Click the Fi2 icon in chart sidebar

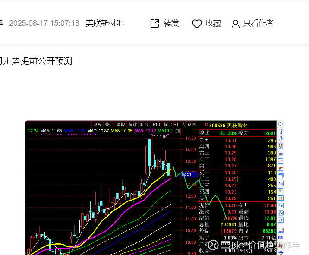tap(281, 205)
